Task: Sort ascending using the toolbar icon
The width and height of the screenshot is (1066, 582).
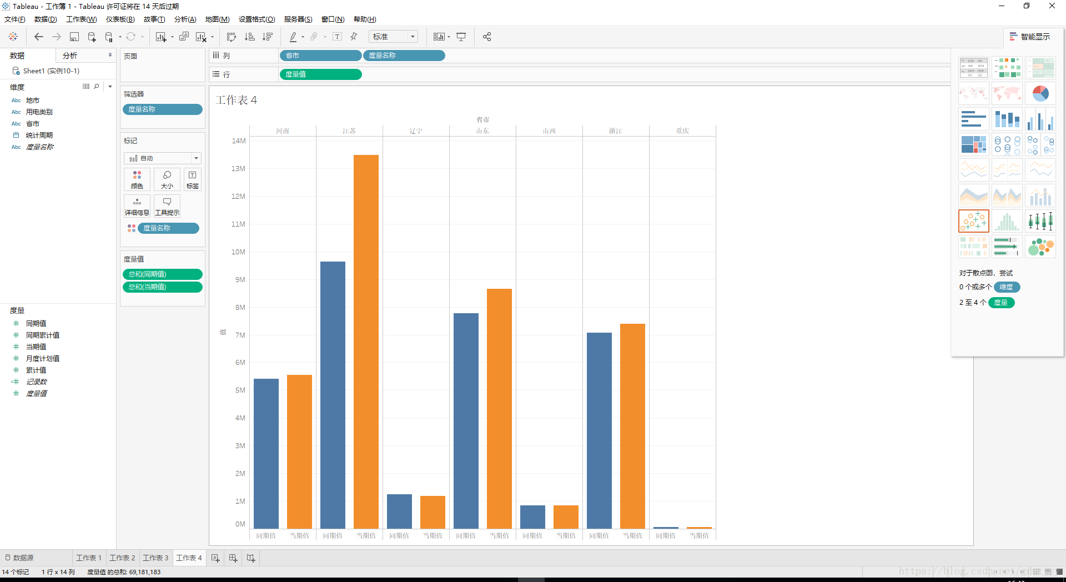Action: pyautogui.click(x=250, y=37)
